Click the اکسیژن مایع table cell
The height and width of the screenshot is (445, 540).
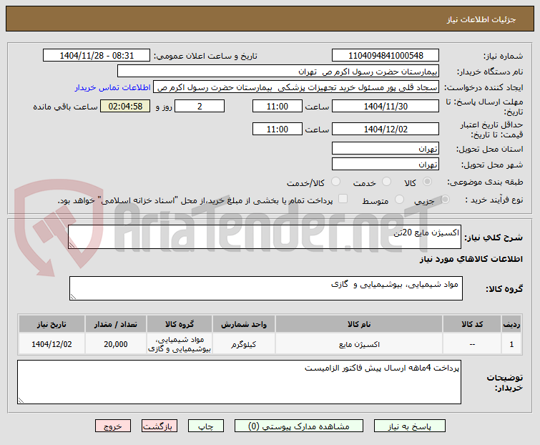(x=359, y=344)
